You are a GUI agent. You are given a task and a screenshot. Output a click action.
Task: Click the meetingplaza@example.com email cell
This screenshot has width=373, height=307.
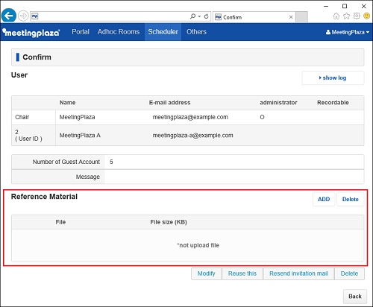coord(190,117)
